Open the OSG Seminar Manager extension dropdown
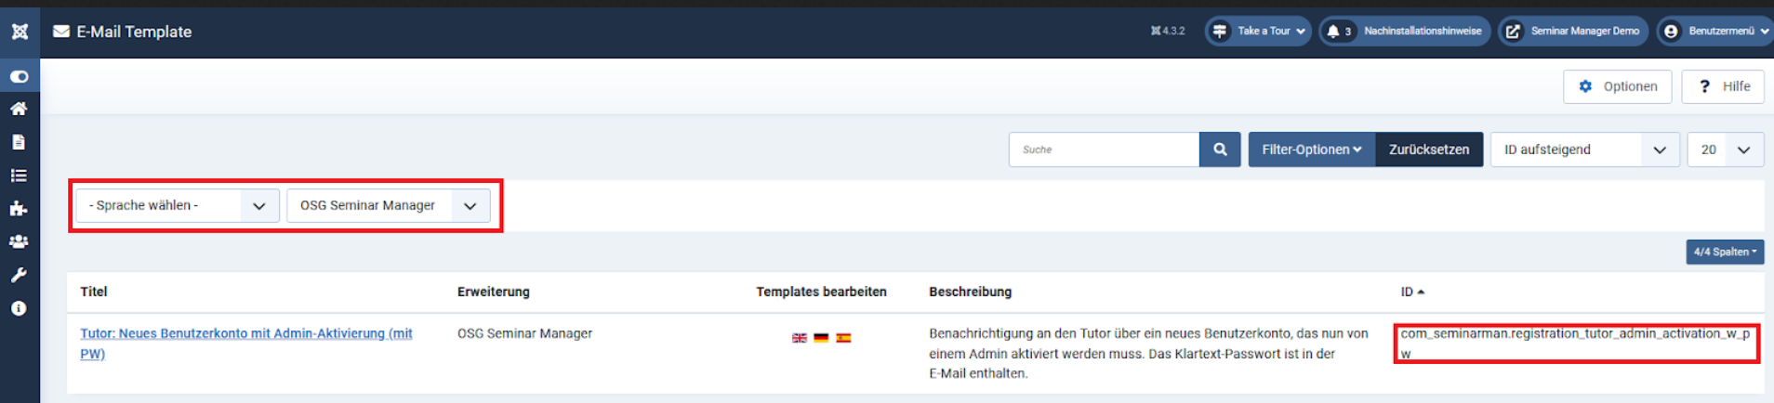The height and width of the screenshot is (403, 1774). (x=388, y=205)
